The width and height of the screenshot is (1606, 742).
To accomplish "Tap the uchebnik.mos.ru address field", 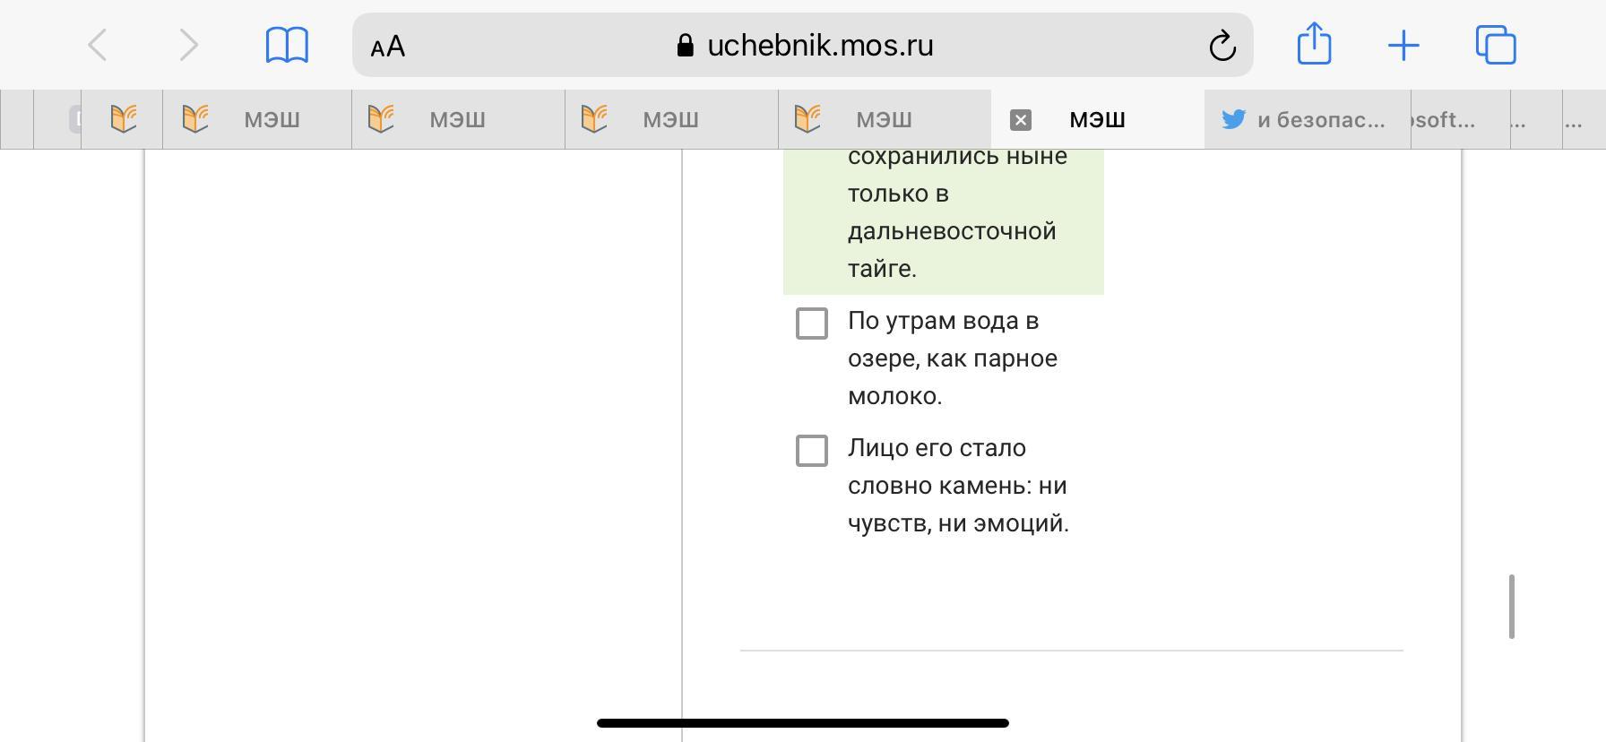I will [819, 46].
